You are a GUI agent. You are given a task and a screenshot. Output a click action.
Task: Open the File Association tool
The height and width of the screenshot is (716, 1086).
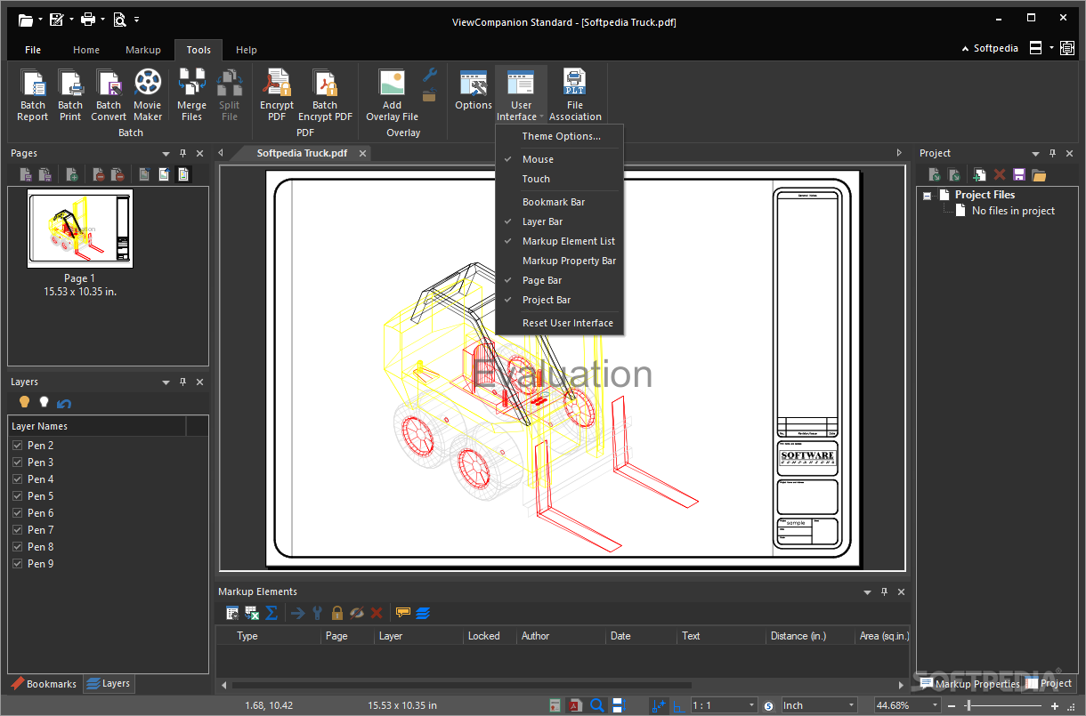tap(575, 96)
